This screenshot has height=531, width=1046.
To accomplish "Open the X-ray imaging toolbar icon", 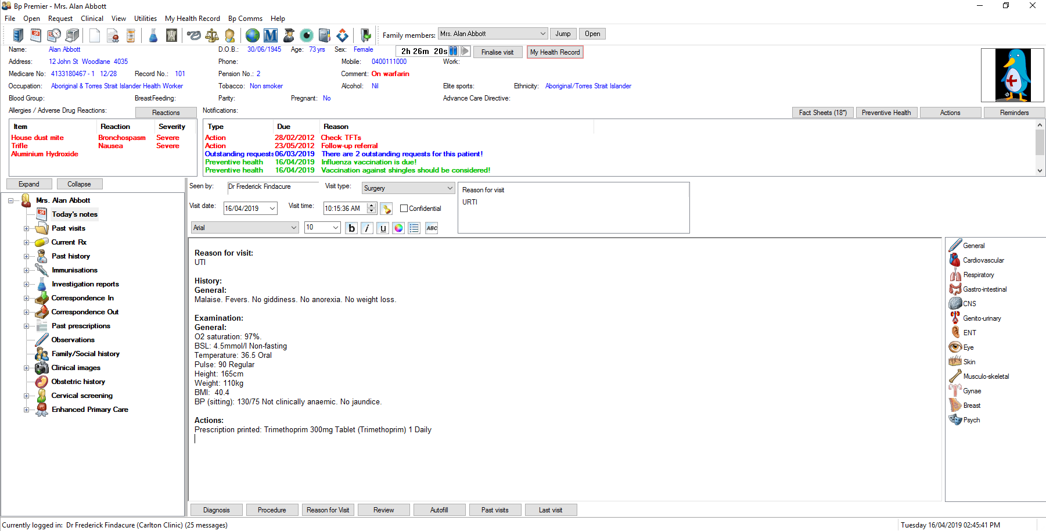I will (171, 35).
